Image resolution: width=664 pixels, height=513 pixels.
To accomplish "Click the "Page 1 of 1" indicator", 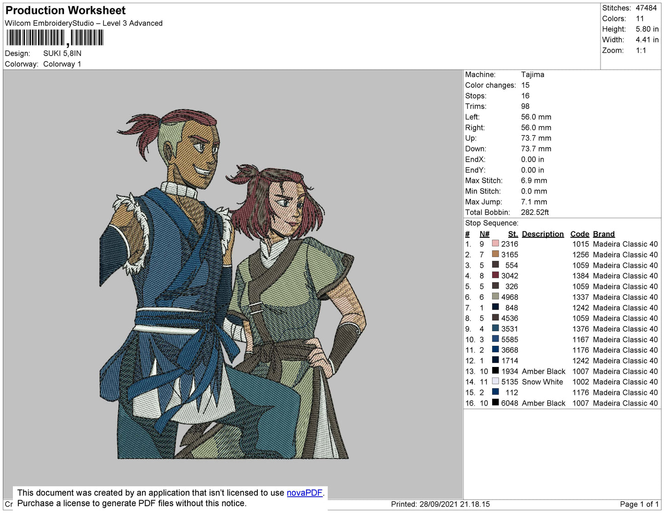I will pyautogui.click(x=639, y=504).
